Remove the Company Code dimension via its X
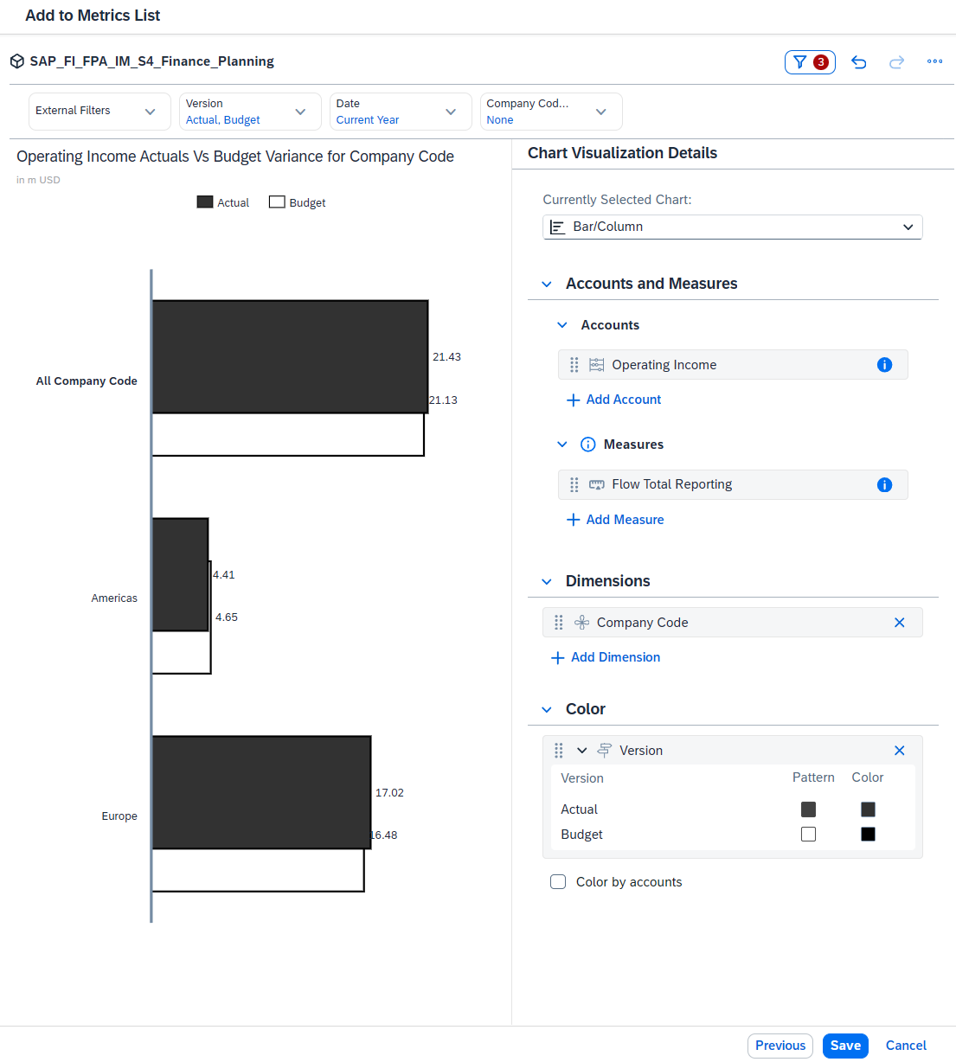Image resolution: width=956 pixels, height=1062 pixels. pos(899,622)
